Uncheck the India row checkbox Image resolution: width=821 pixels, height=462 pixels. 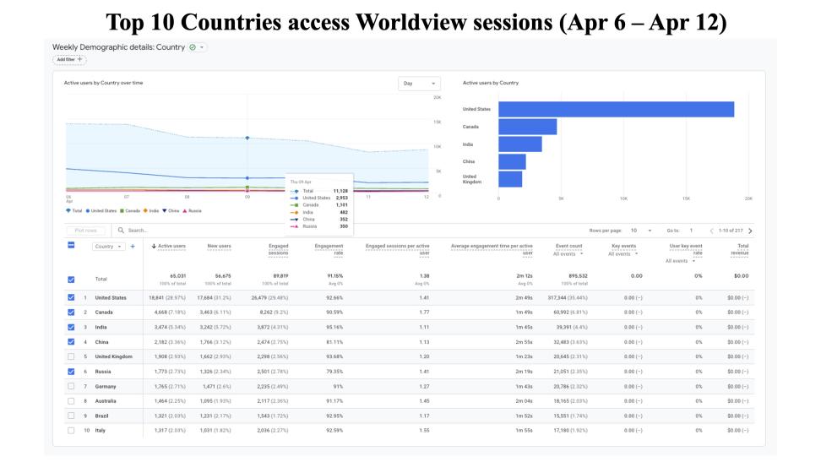pyautogui.click(x=71, y=327)
